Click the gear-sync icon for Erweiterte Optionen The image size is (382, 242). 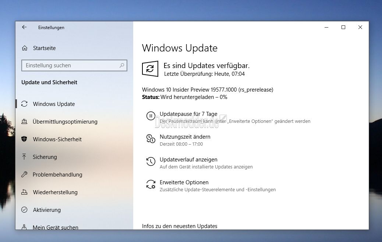pos(151,184)
